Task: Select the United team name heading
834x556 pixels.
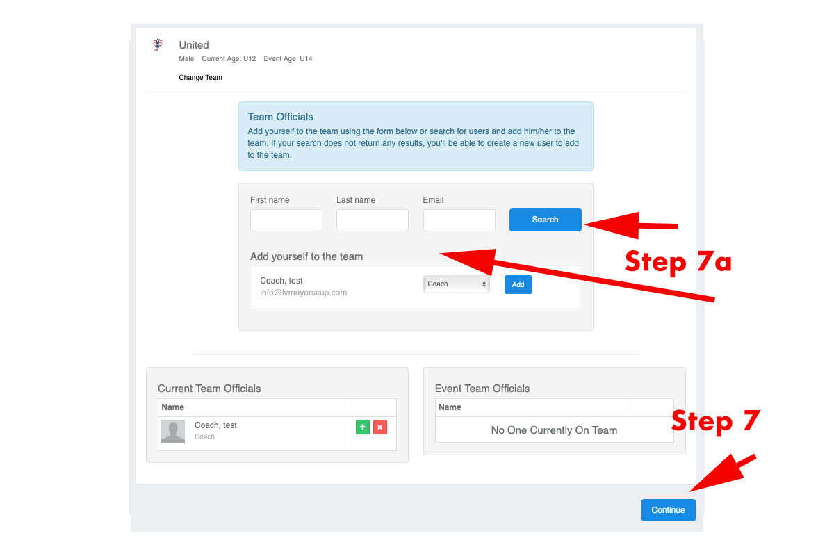Action: coord(194,45)
